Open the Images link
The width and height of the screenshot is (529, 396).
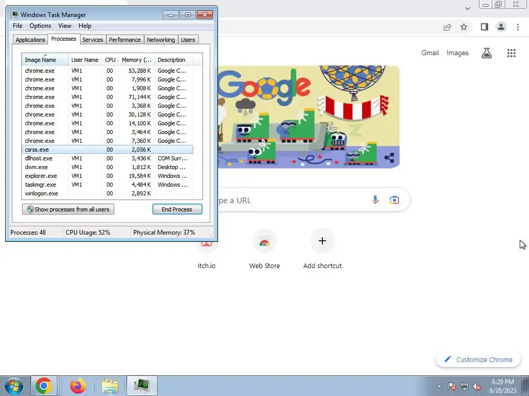(458, 53)
